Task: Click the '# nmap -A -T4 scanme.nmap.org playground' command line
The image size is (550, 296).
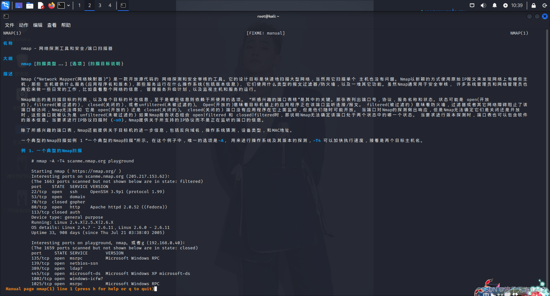Action: [83, 161]
